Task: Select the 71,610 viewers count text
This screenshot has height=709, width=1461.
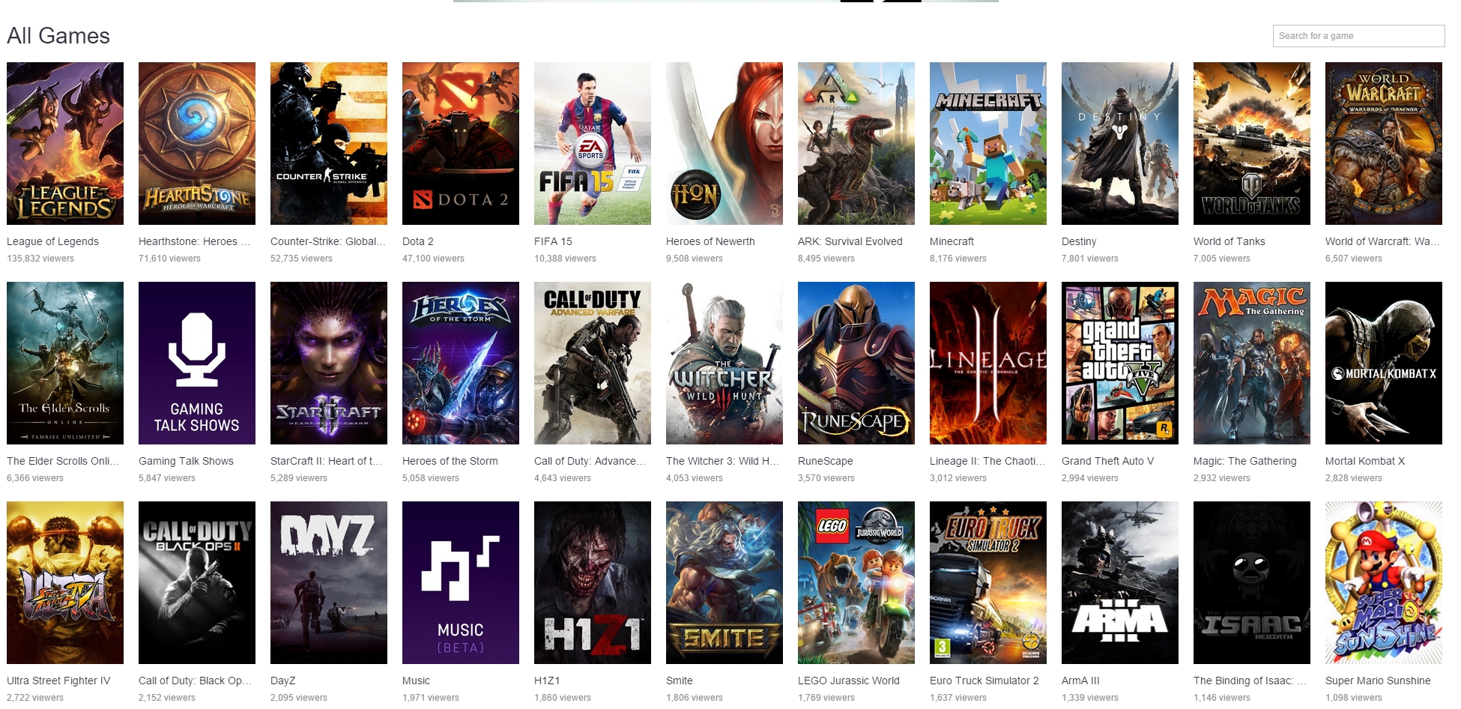Action: (x=169, y=259)
